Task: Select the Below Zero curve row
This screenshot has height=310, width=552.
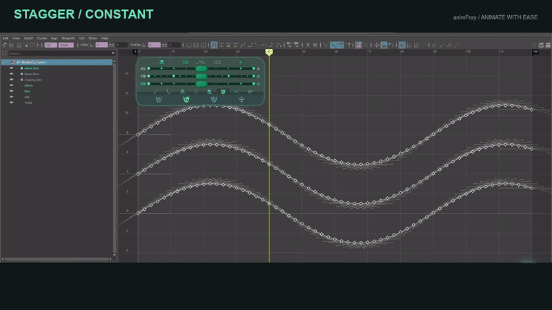Action: [x=31, y=74]
